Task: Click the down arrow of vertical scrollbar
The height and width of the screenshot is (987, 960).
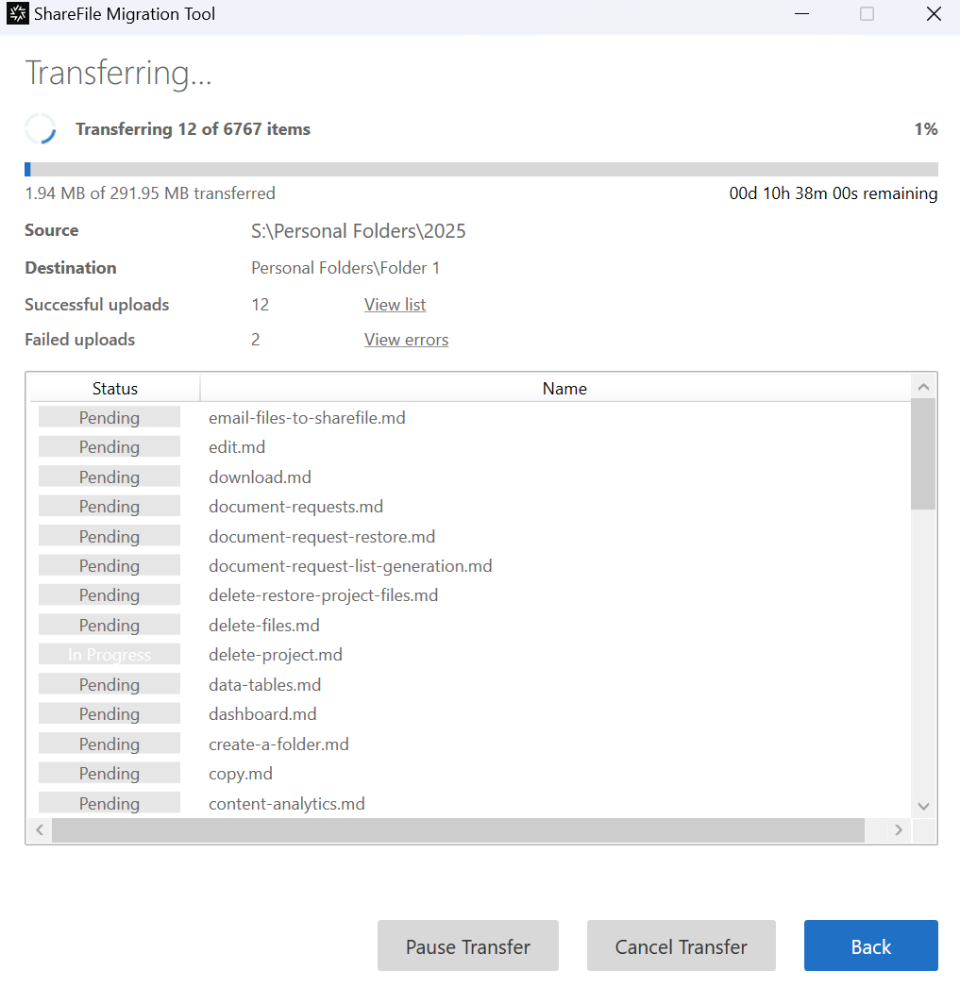Action: pos(923,807)
